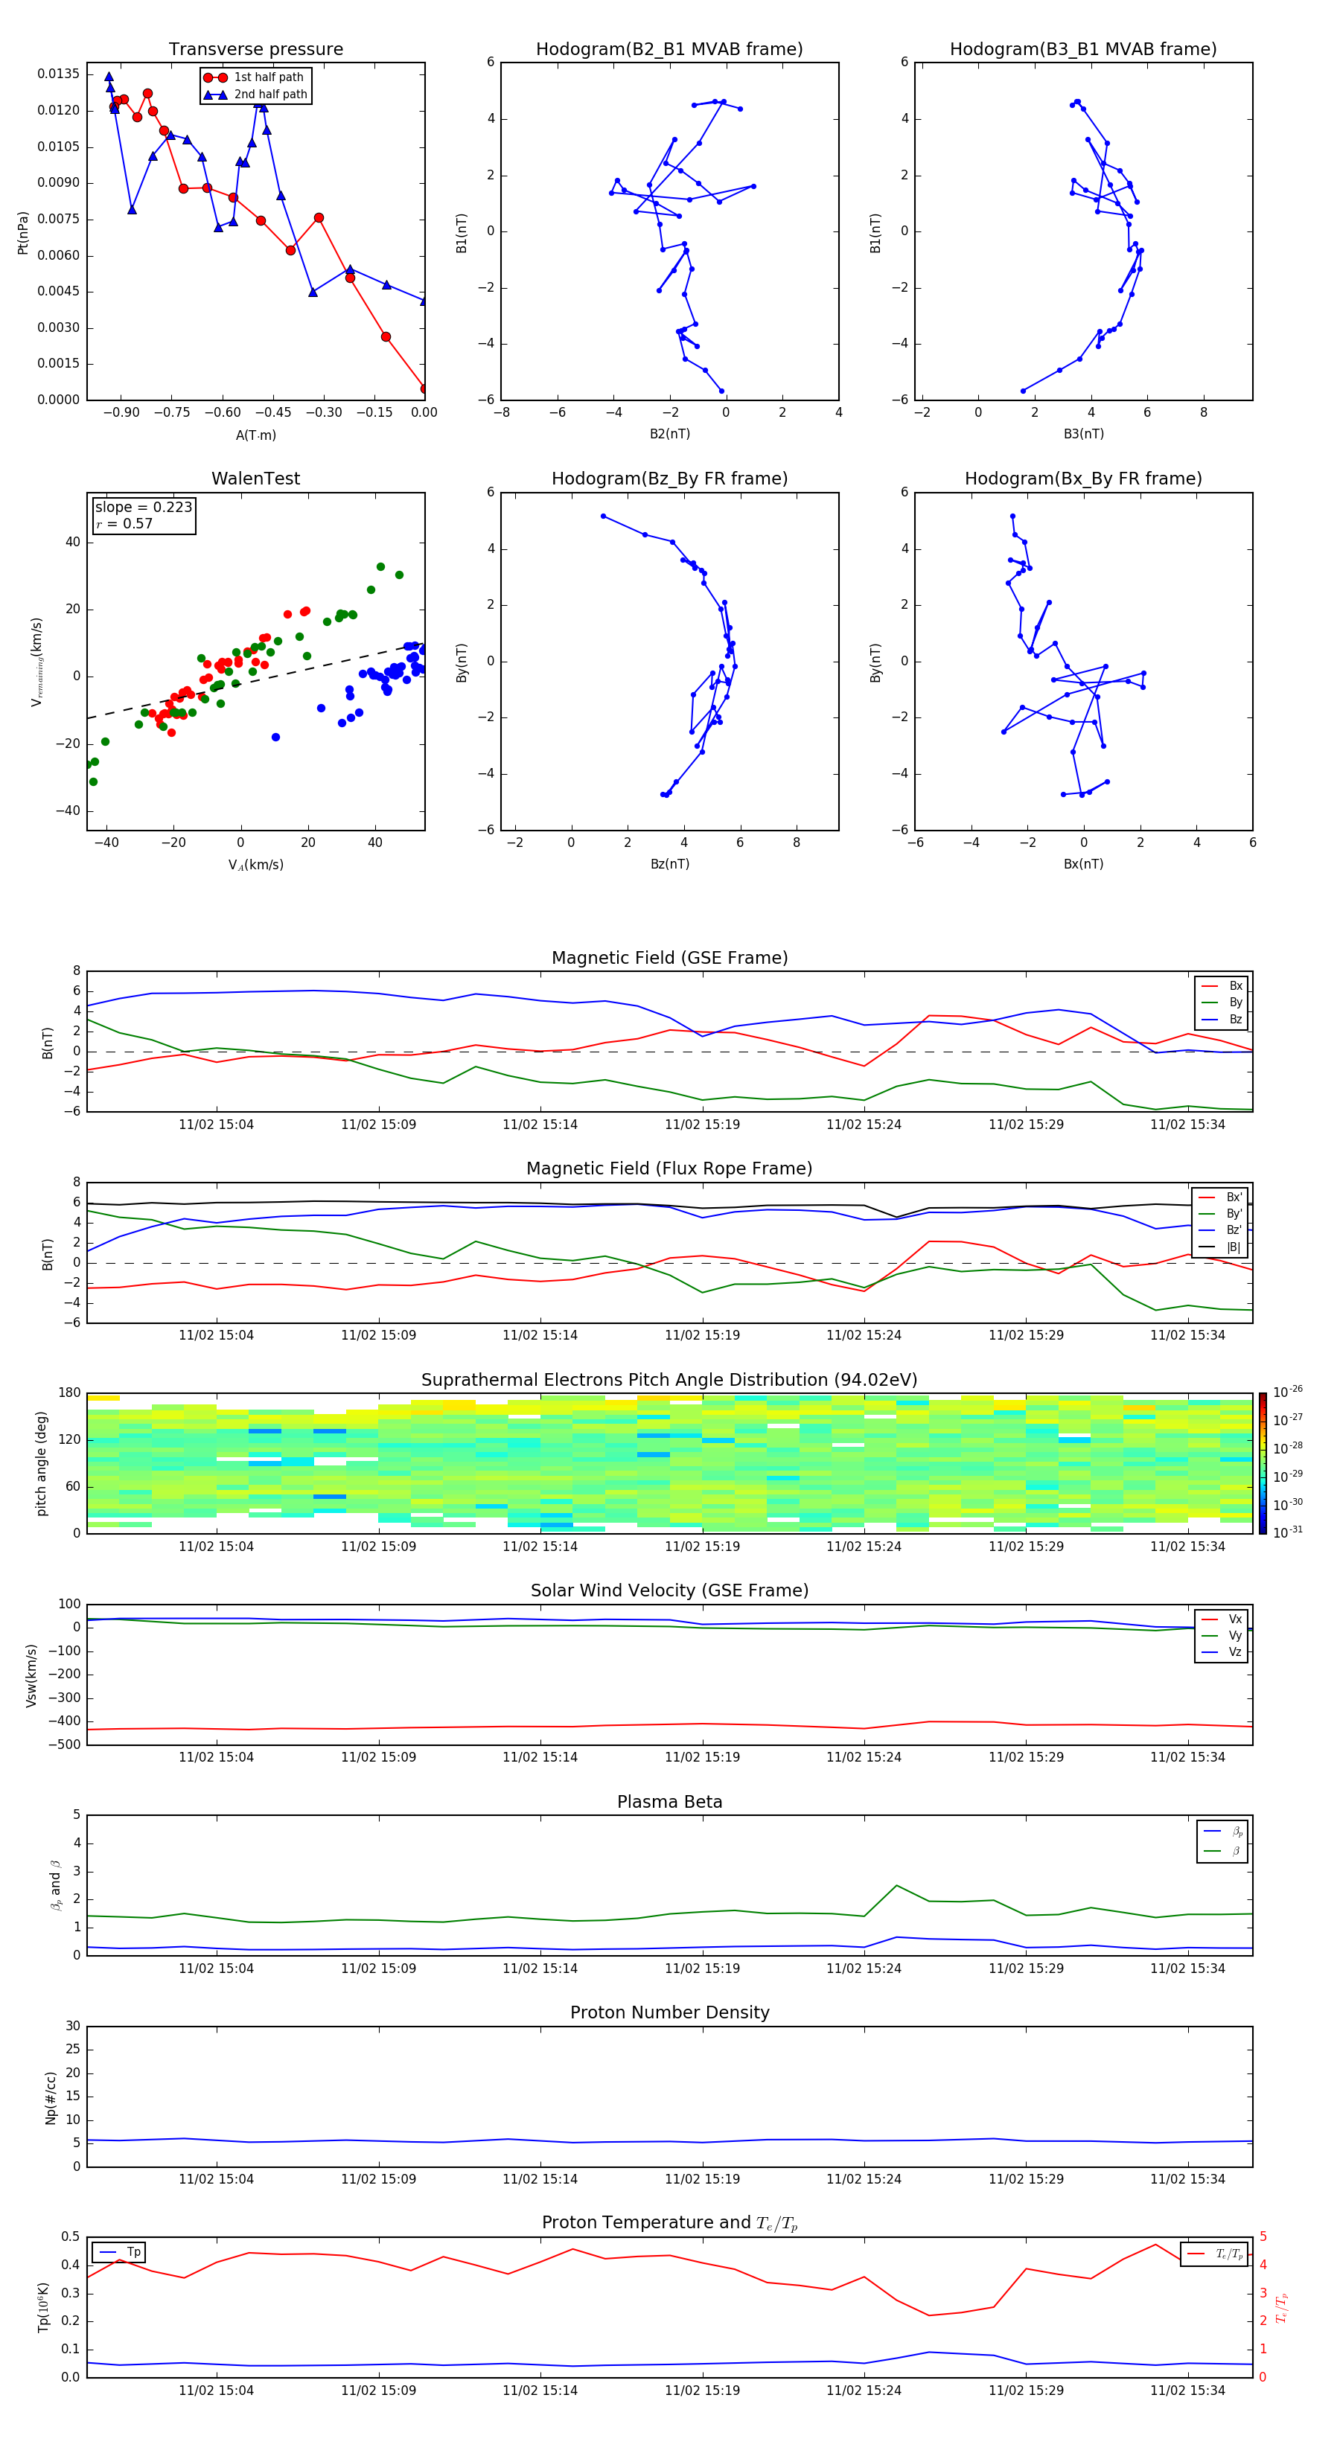1340x2456 pixels.
Task: Click the 'r = 0.57' annotation
Action: click(124, 523)
